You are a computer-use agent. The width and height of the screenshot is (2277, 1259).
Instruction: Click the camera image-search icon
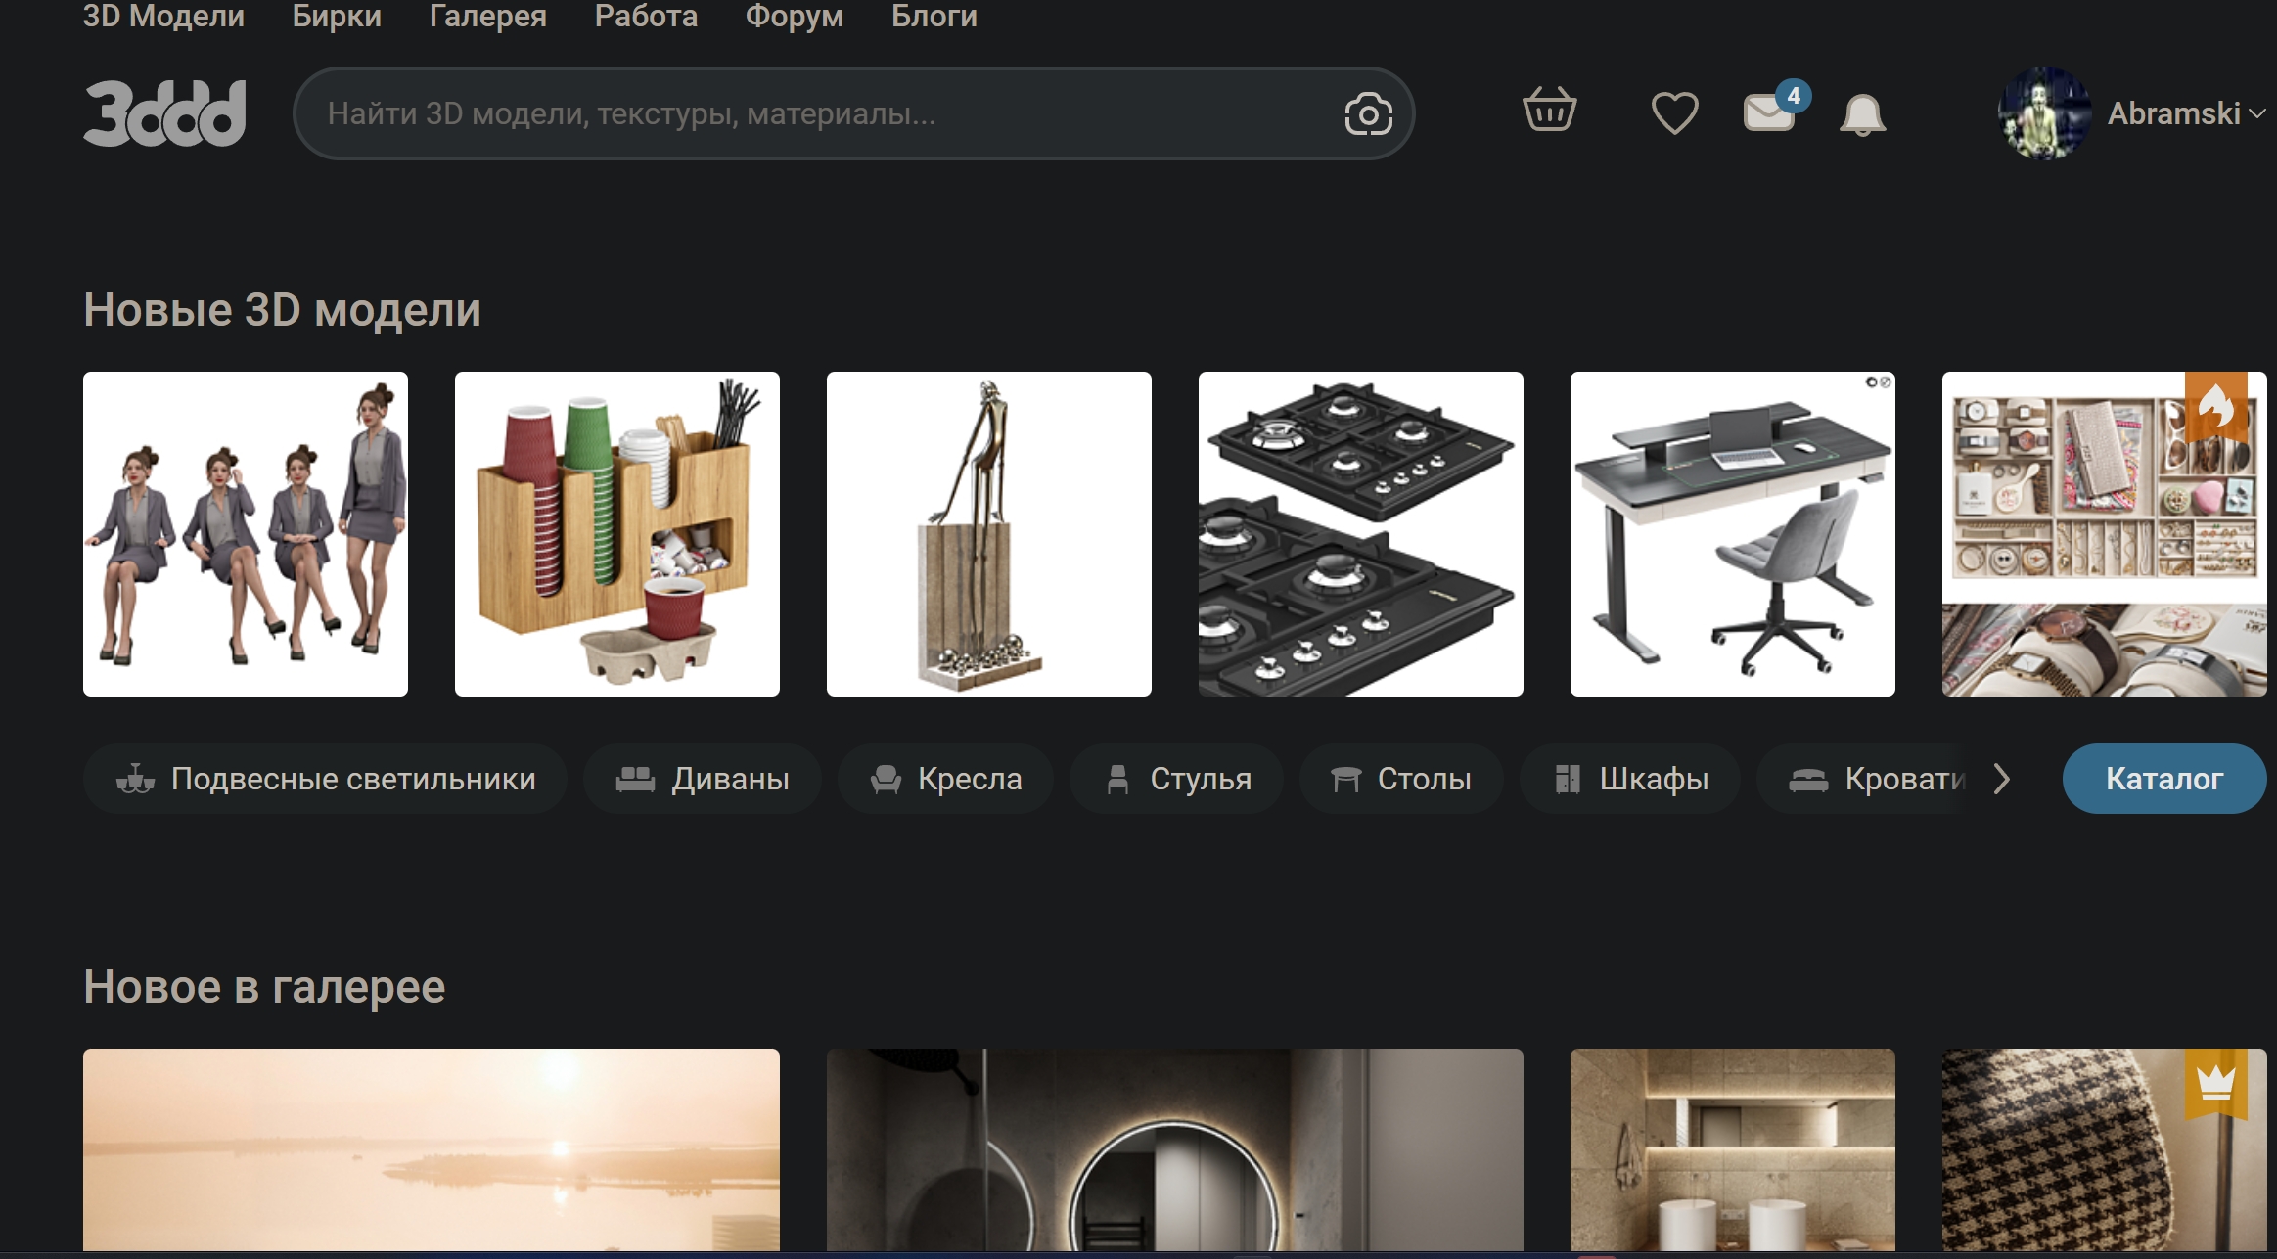[x=1368, y=114]
